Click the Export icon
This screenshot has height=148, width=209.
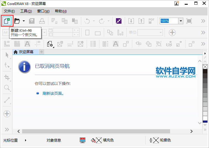click(x=141, y=21)
